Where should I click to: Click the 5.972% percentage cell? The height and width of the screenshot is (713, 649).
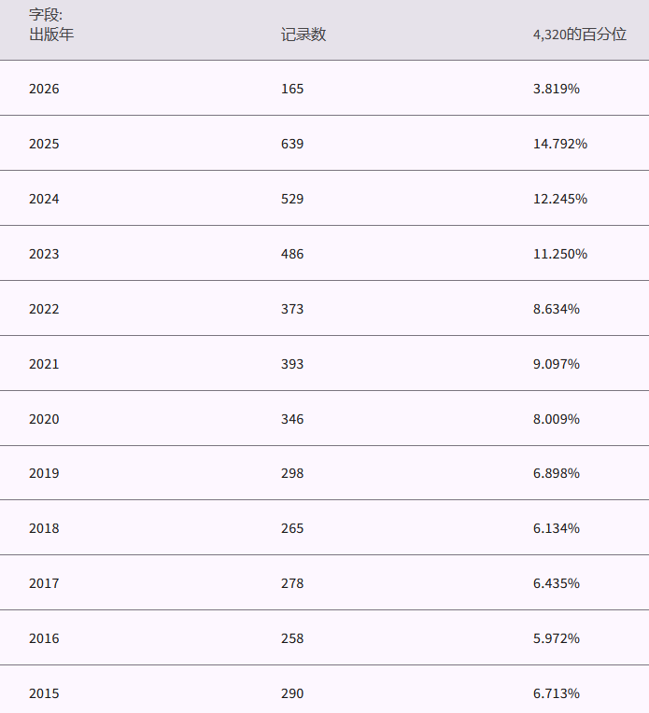coord(557,638)
